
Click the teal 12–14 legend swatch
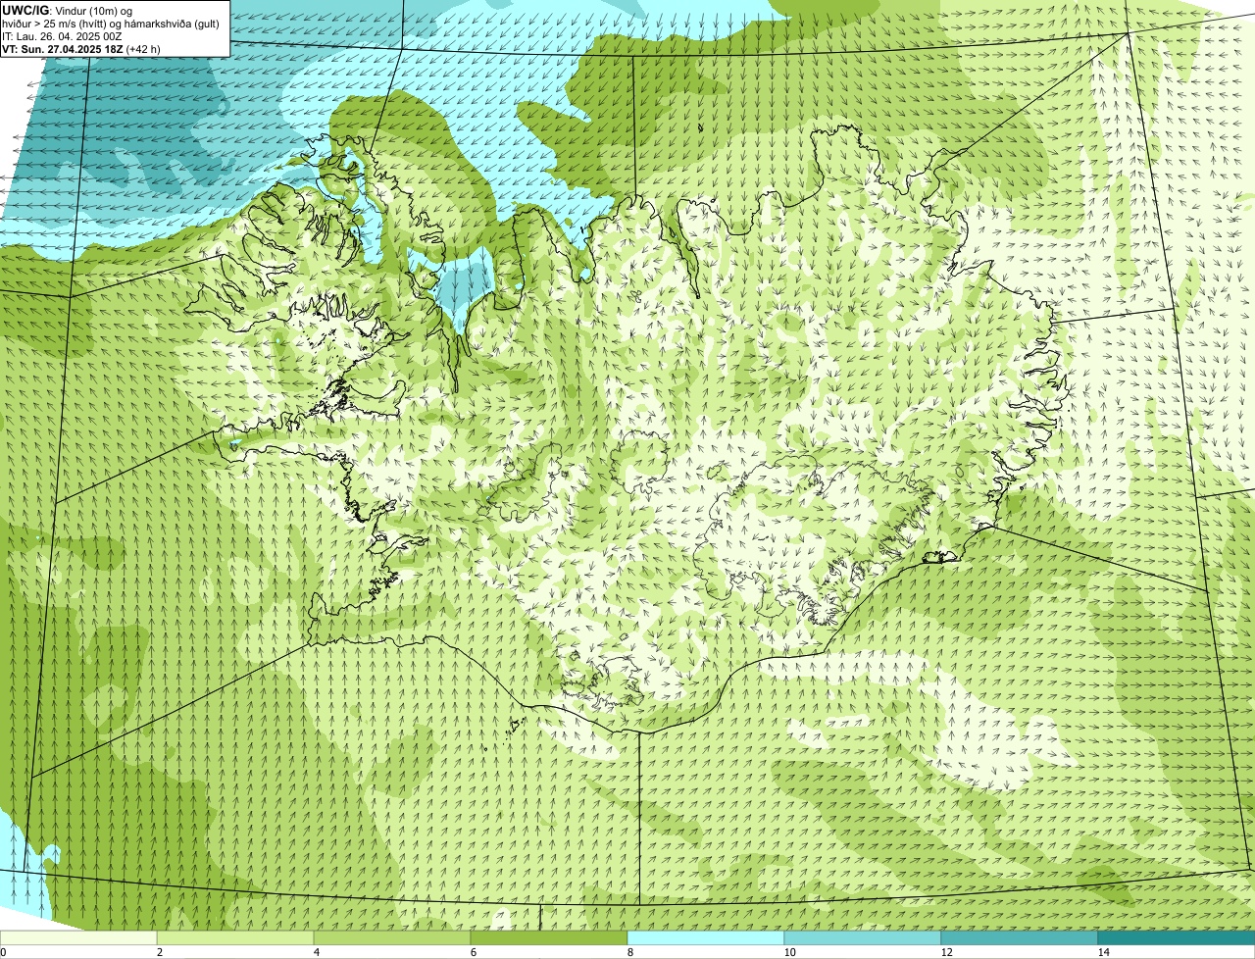1020,937
